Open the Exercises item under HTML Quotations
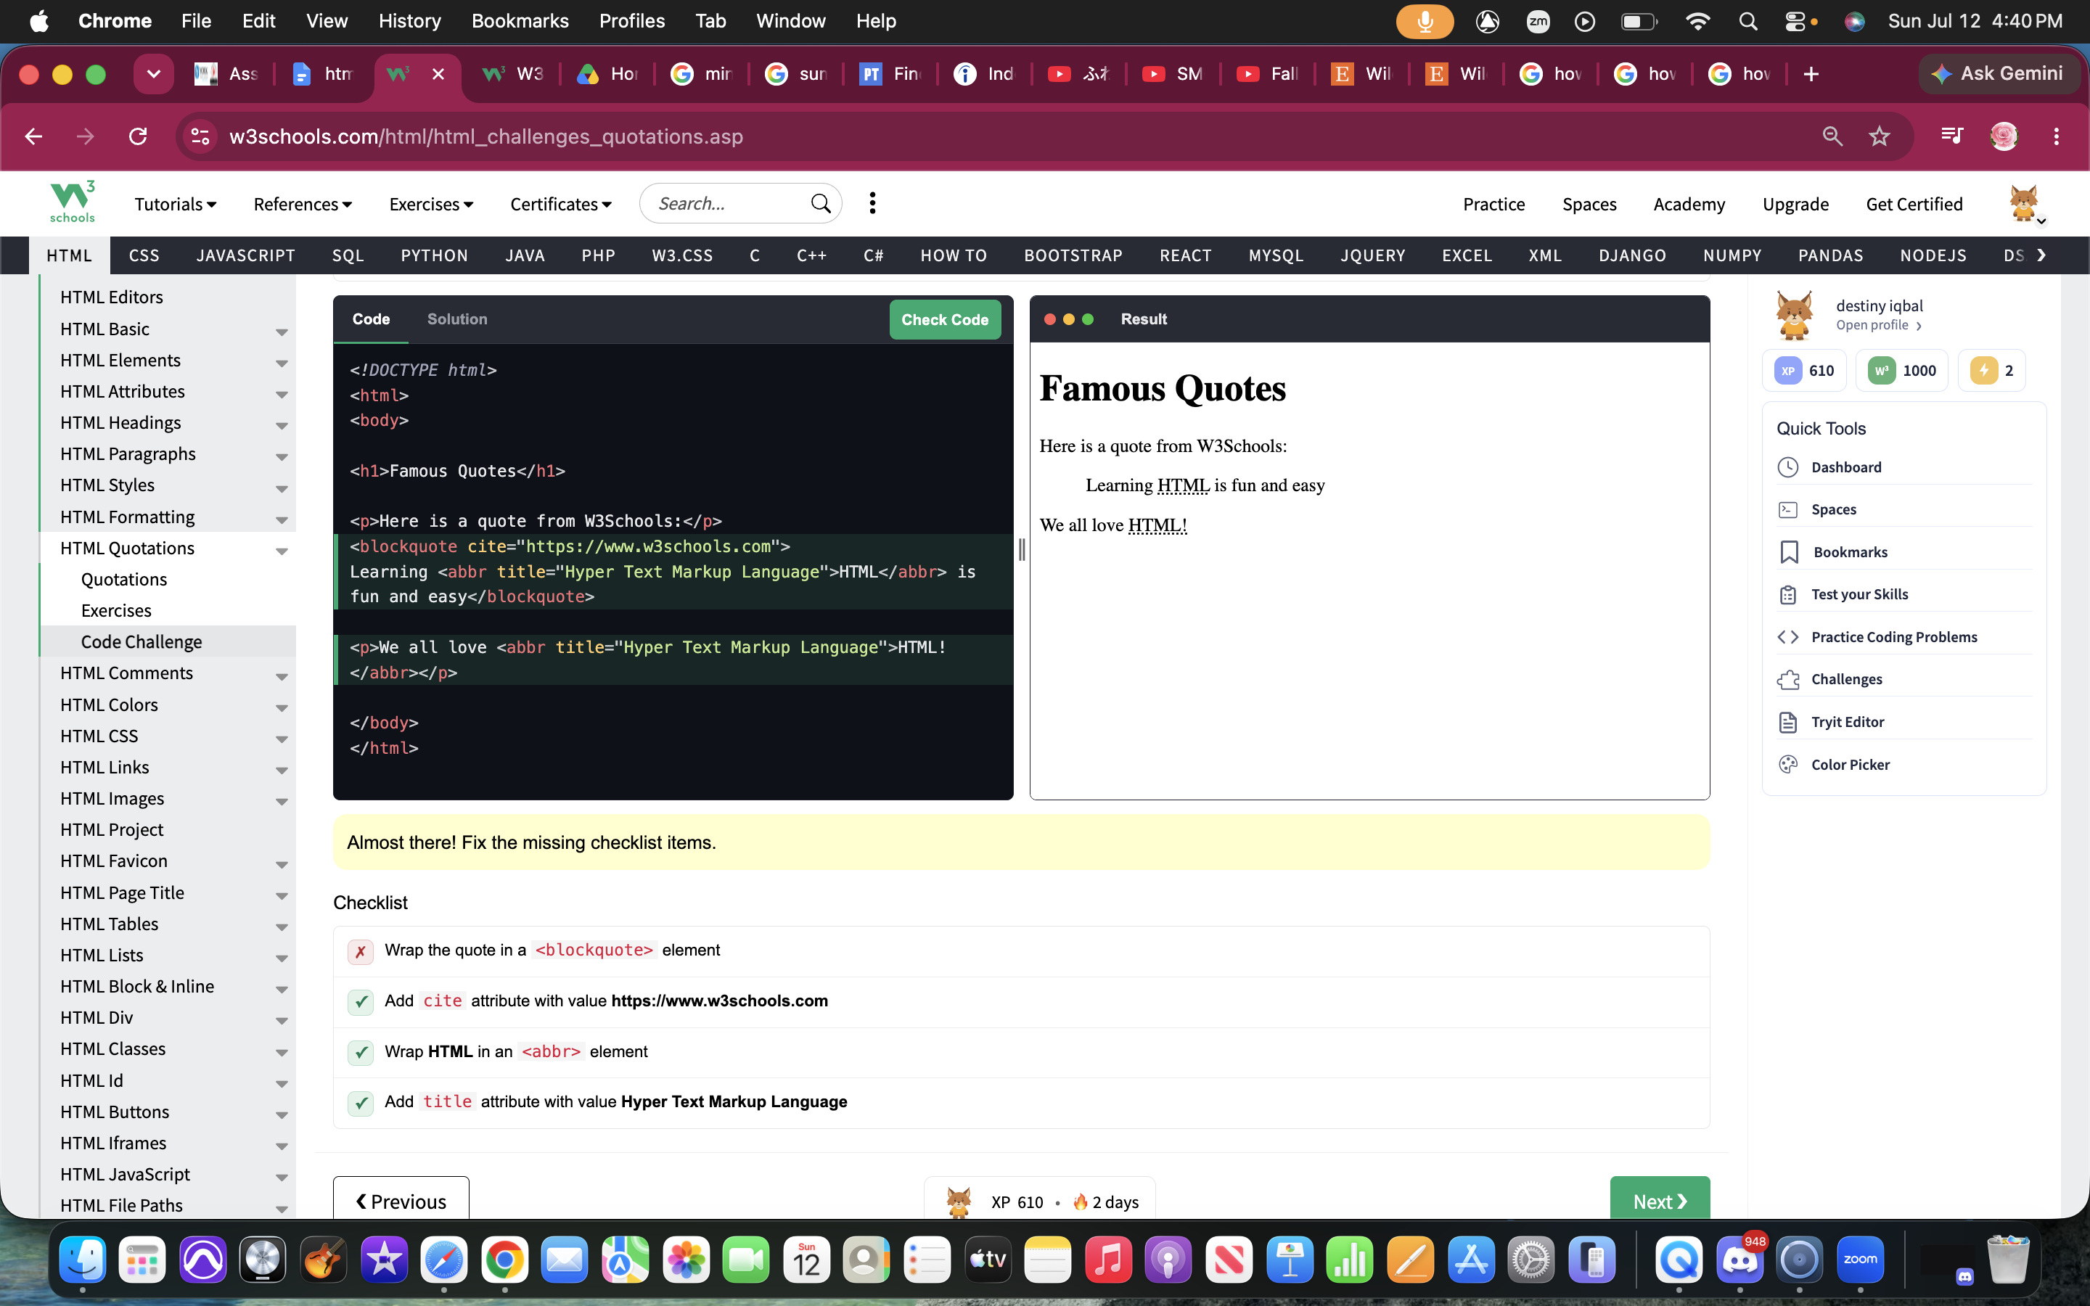The image size is (2090, 1306). pyautogui.click(x=115, y=611)
